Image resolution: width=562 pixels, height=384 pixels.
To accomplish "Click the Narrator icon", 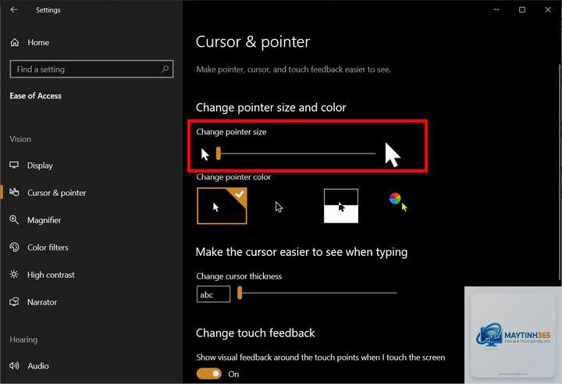I will pyautogui.click(x=14, y=302).
